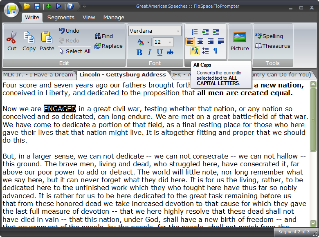Click the font color icon
Viewport: 319px width, 237px height.
141,42
